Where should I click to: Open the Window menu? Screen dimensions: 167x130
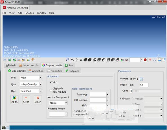(x=41, y=13)
